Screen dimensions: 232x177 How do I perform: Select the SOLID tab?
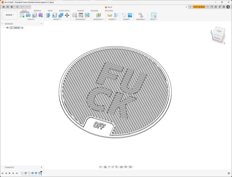24,11
